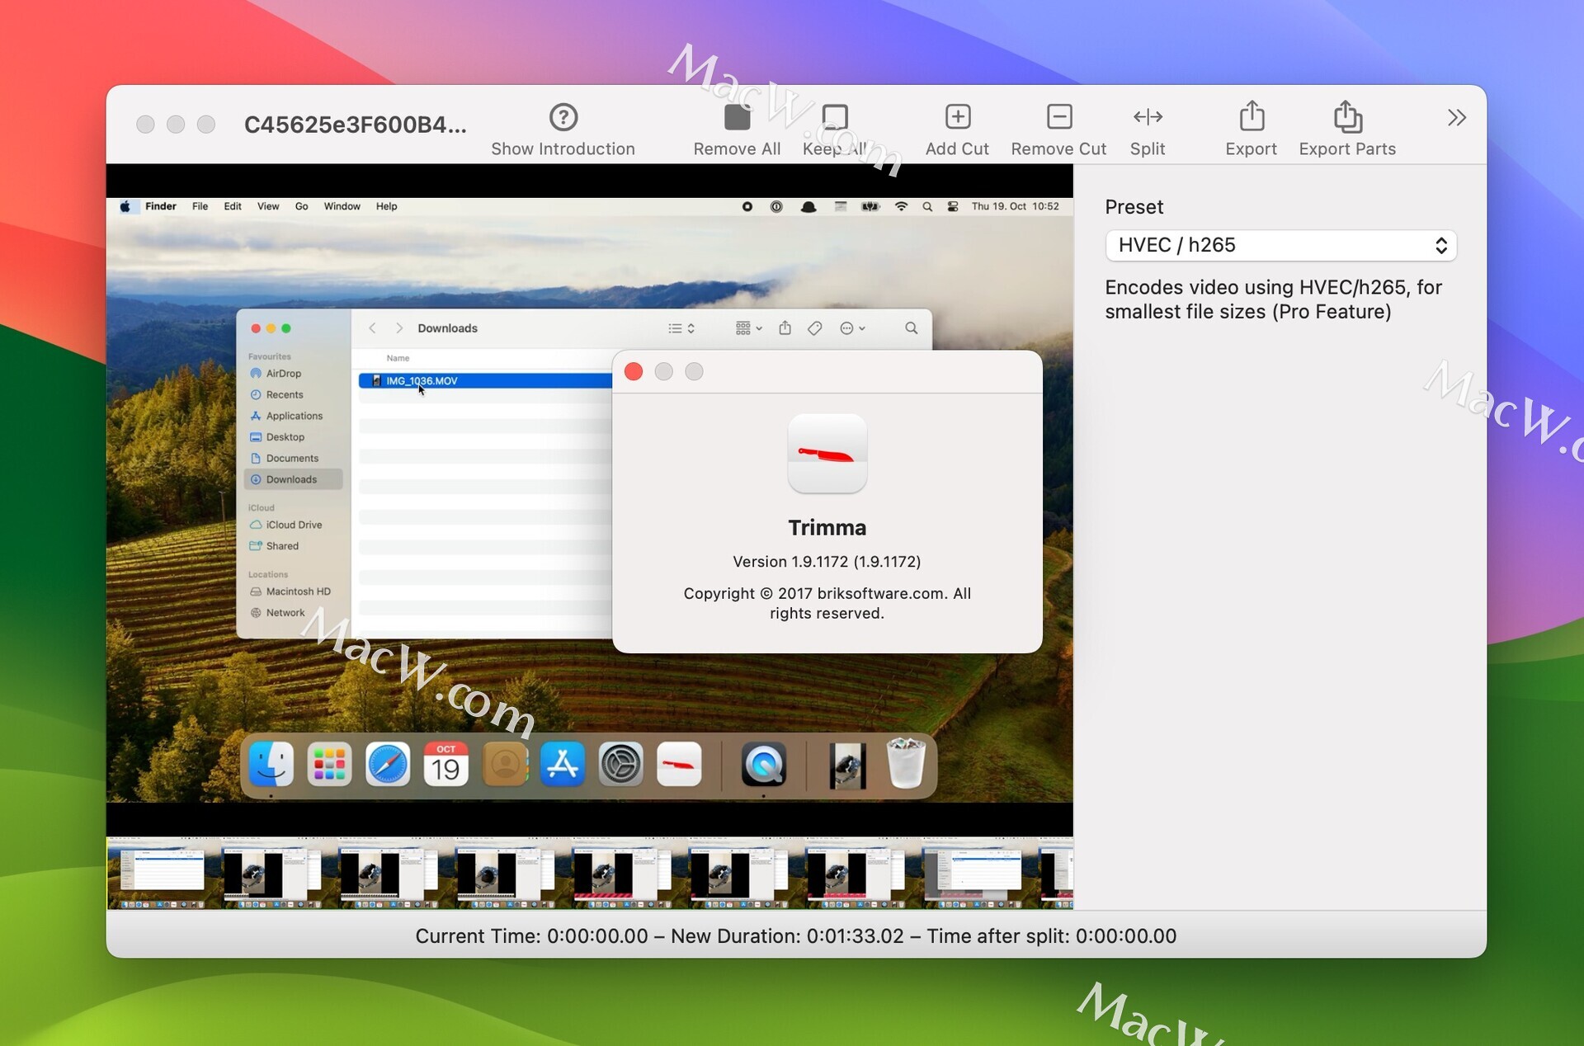Click QuickTime Player icon in the recorded Dock

click(x=764, y=764)
